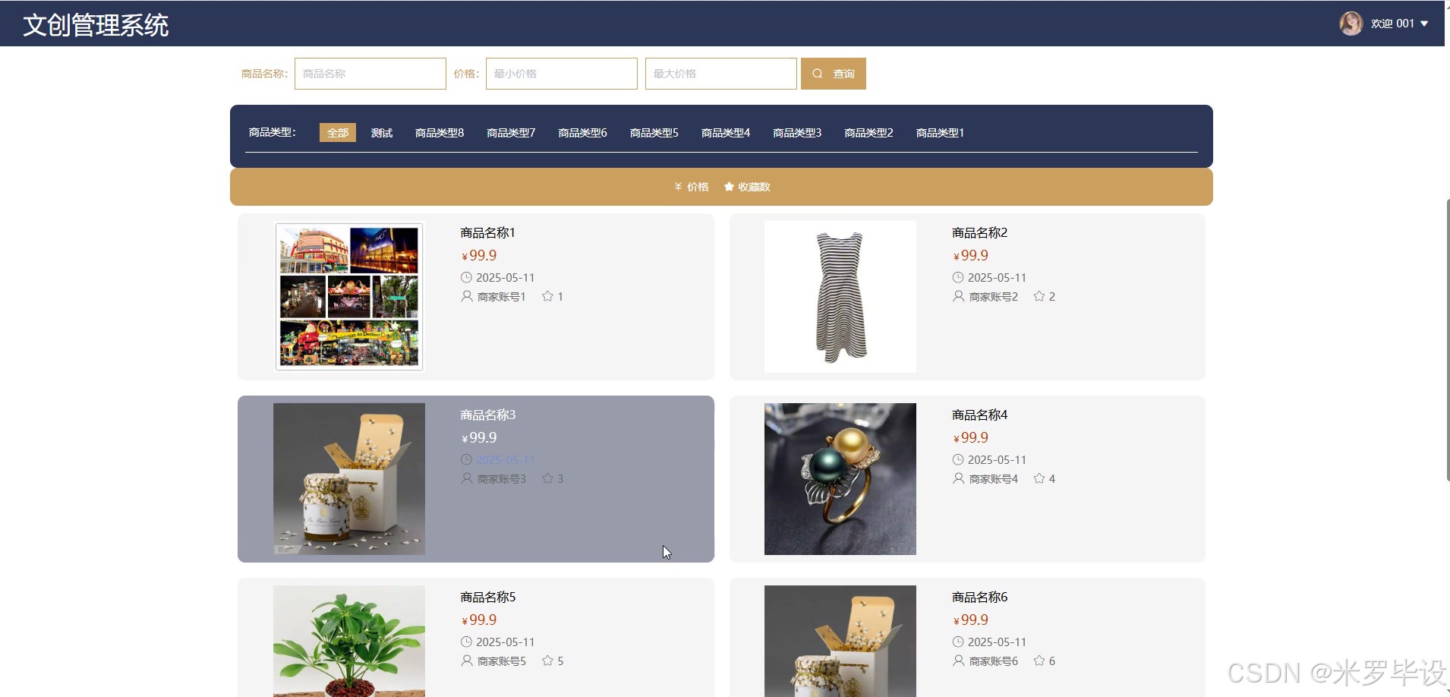Filter by 商品类型8

tap(440, 133)
